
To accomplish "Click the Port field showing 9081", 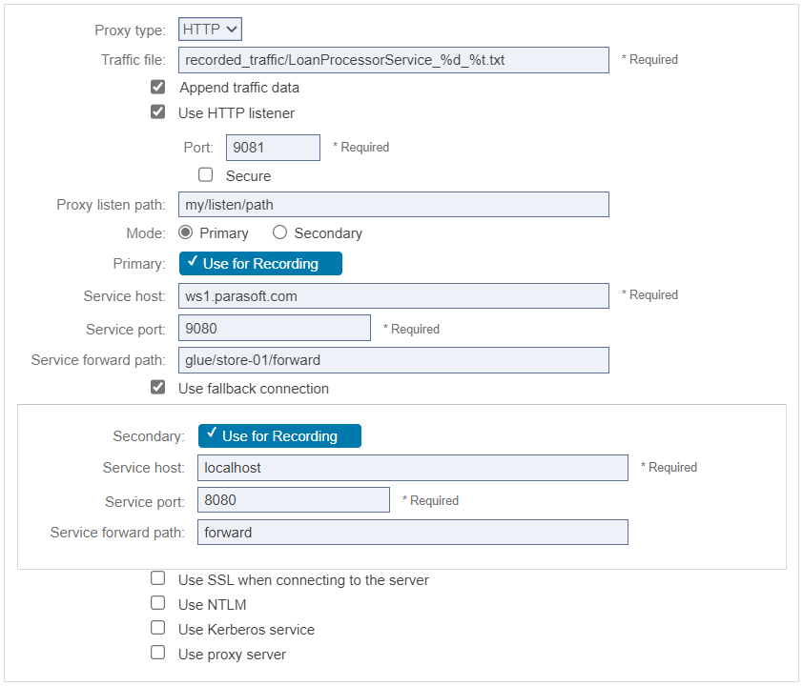I will coord(273,148).
